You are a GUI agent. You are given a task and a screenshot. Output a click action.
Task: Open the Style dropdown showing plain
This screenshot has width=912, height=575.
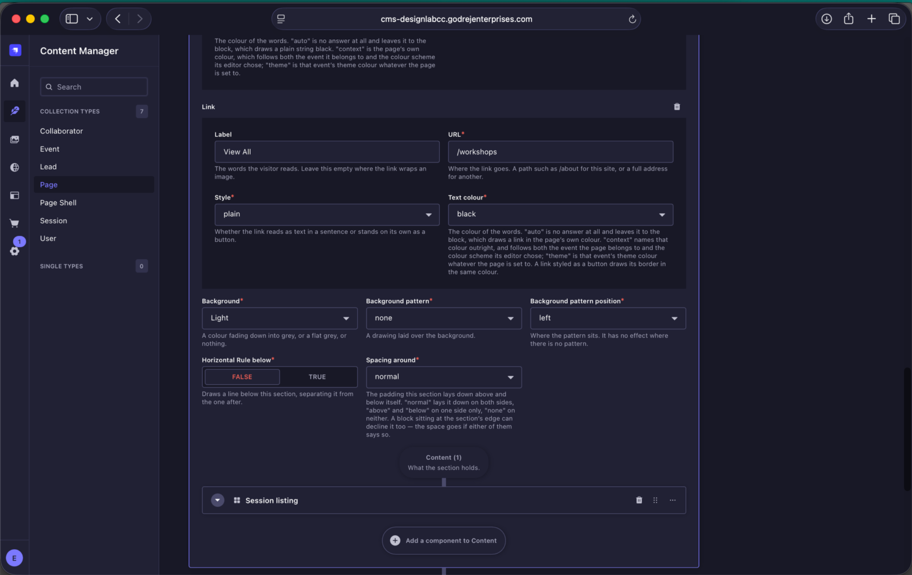[x=327, y=214]
